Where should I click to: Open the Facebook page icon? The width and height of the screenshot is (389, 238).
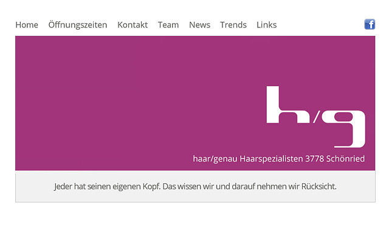tap(370, 24)
